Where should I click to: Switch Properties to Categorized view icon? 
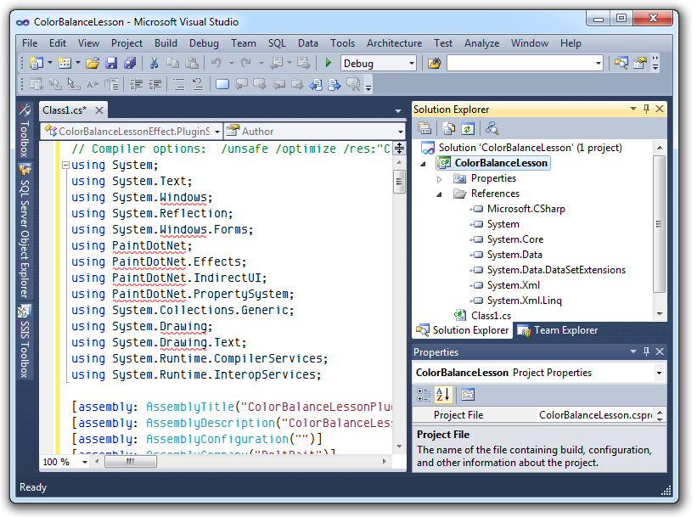tap(424, 394)
